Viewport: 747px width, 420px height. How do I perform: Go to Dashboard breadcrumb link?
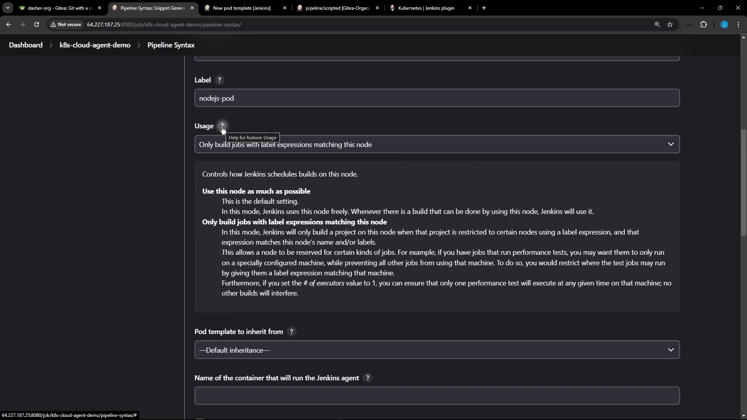(x=26, y=45)
